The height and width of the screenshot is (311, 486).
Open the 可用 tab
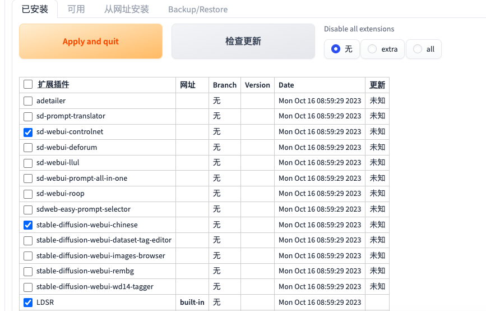(x=76, y=10)
